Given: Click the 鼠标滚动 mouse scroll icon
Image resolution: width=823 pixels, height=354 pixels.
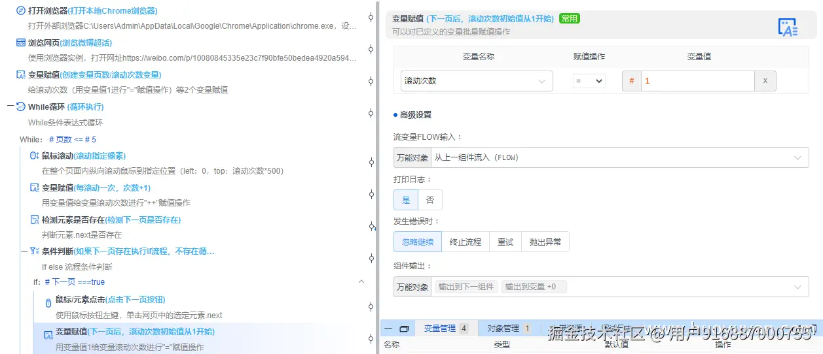Looking at the screenshot, I should point(35,155).
